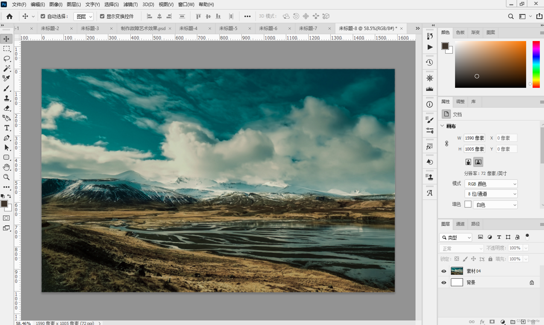Switch to the 通道 tab
The image size is (544, 325).
[460, 224]
